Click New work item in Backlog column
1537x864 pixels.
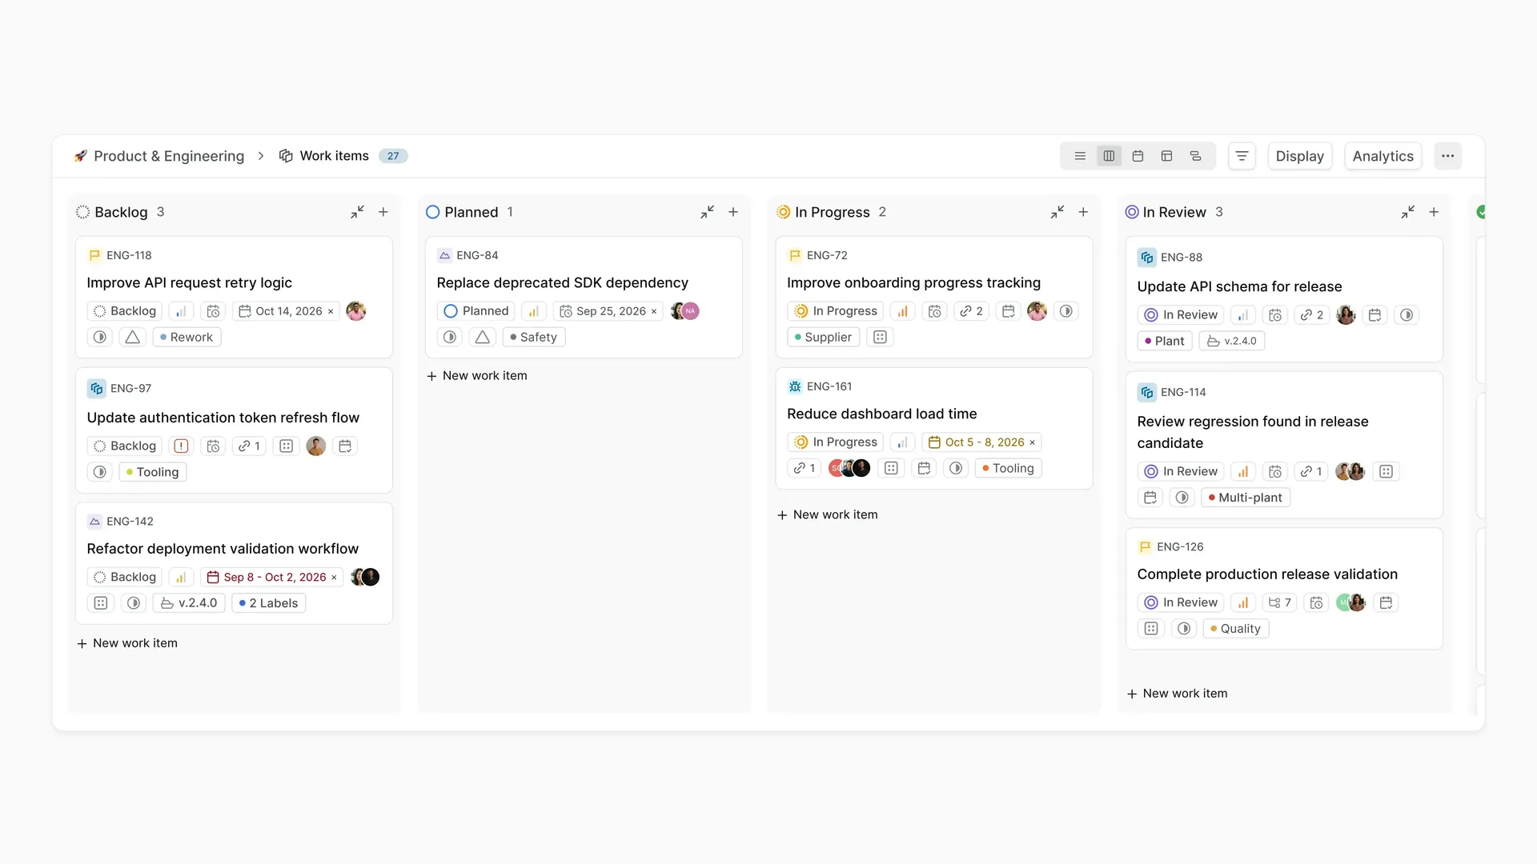point(127,643)
